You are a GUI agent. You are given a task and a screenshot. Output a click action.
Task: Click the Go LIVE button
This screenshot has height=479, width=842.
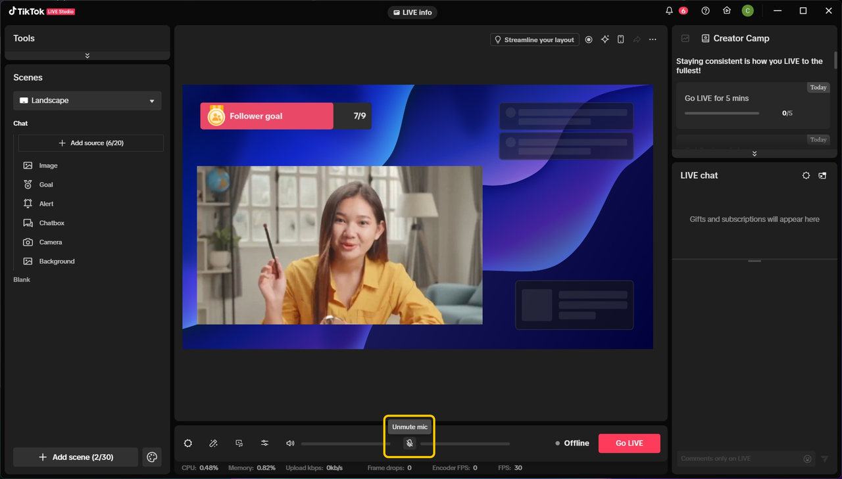(x=629, y=444)
